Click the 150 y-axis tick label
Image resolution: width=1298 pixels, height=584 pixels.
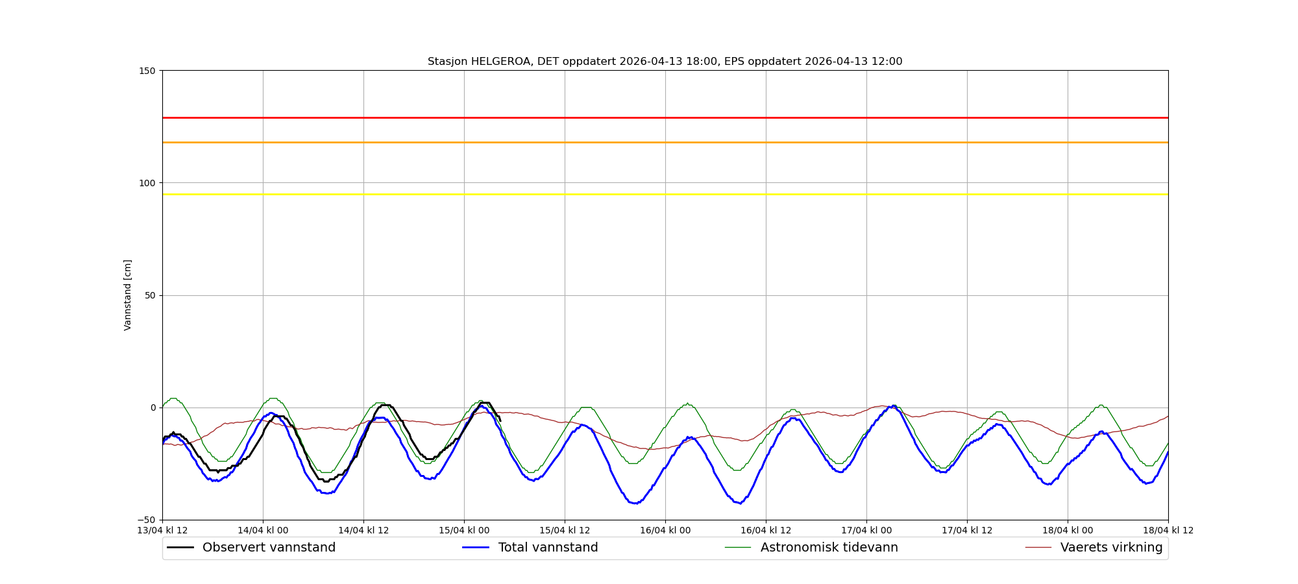pos(147,71)
